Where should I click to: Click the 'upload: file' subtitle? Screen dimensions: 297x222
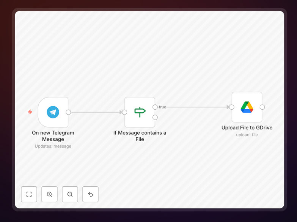(x=247, y=135)
